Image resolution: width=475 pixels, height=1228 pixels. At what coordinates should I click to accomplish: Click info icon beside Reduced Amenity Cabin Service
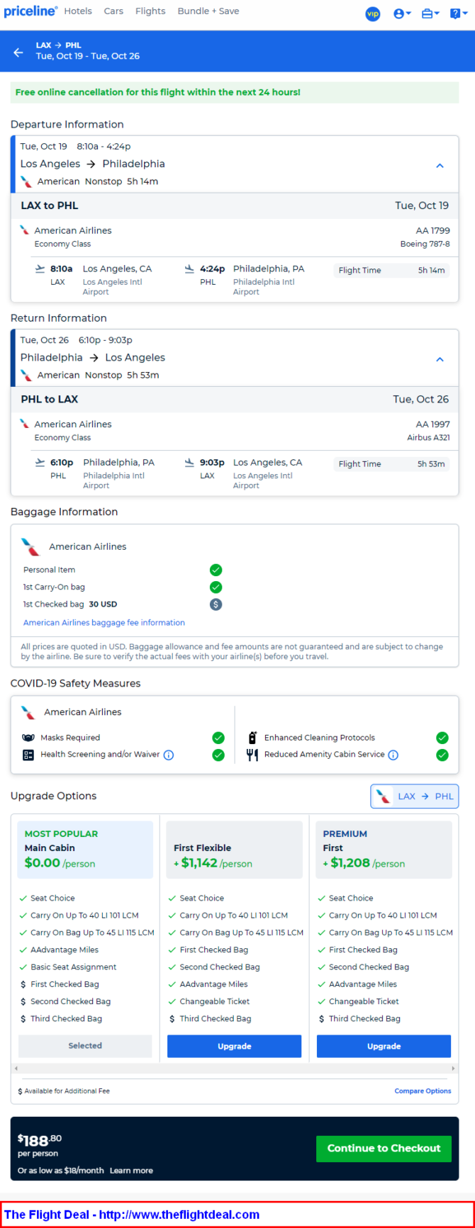coord(393,755)
